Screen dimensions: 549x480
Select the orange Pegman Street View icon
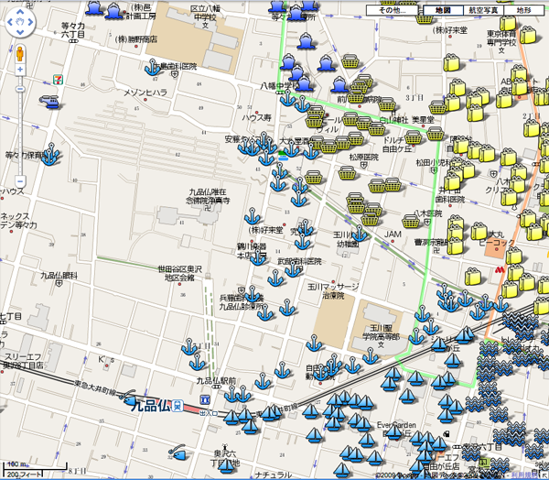pos(20,52)
